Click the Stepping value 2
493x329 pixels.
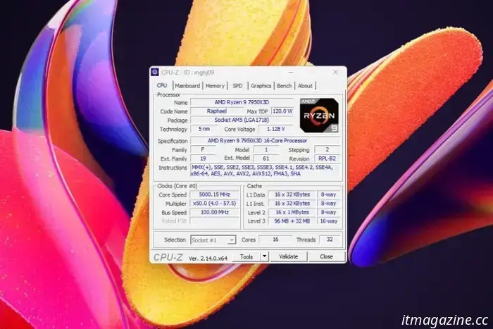coord(327,149)
